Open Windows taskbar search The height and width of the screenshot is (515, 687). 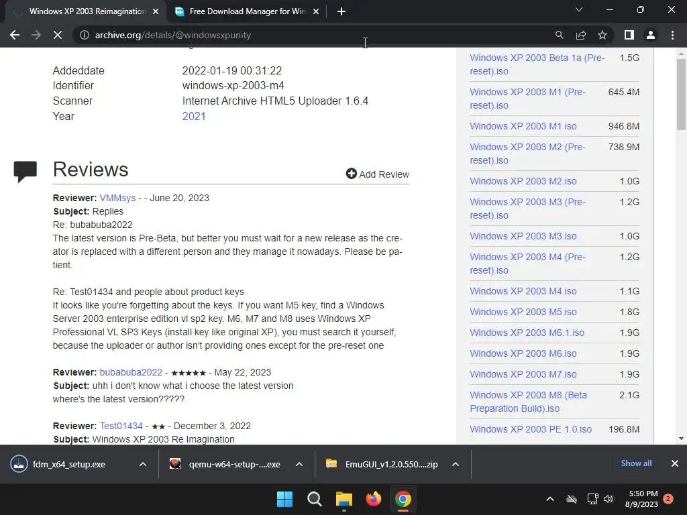pyautogui.click(x=314, y=499)
